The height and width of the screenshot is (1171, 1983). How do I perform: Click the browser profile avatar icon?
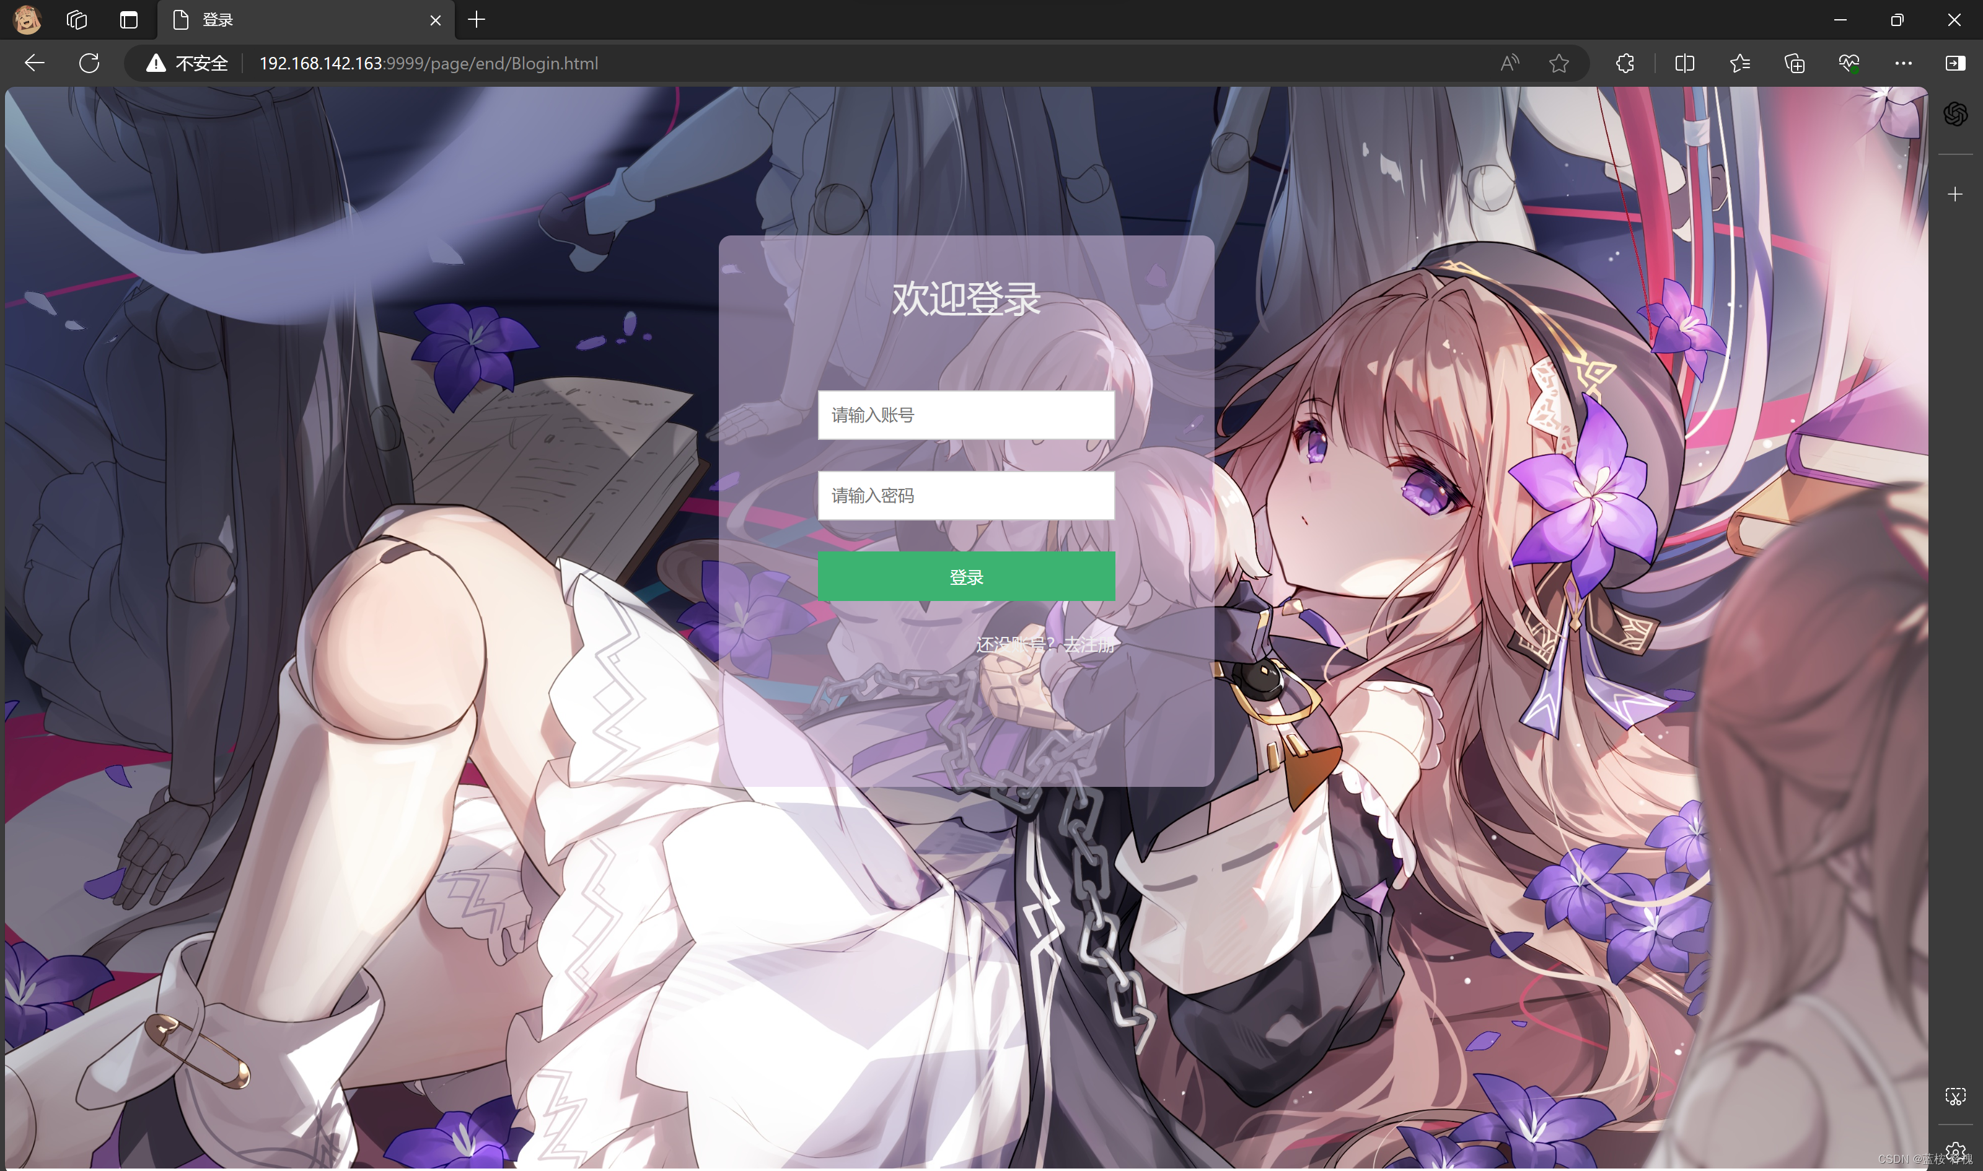point(27,20)
